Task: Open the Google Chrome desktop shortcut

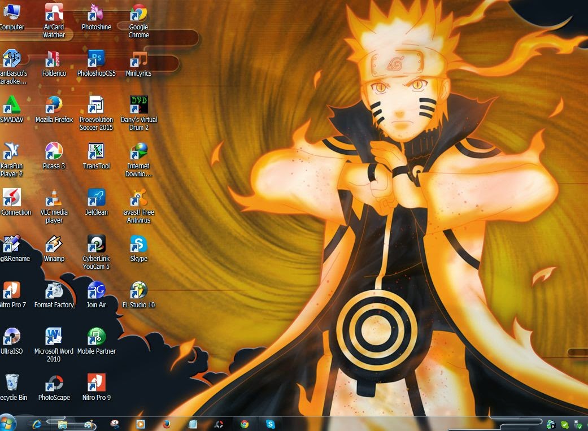Action: 139,20
